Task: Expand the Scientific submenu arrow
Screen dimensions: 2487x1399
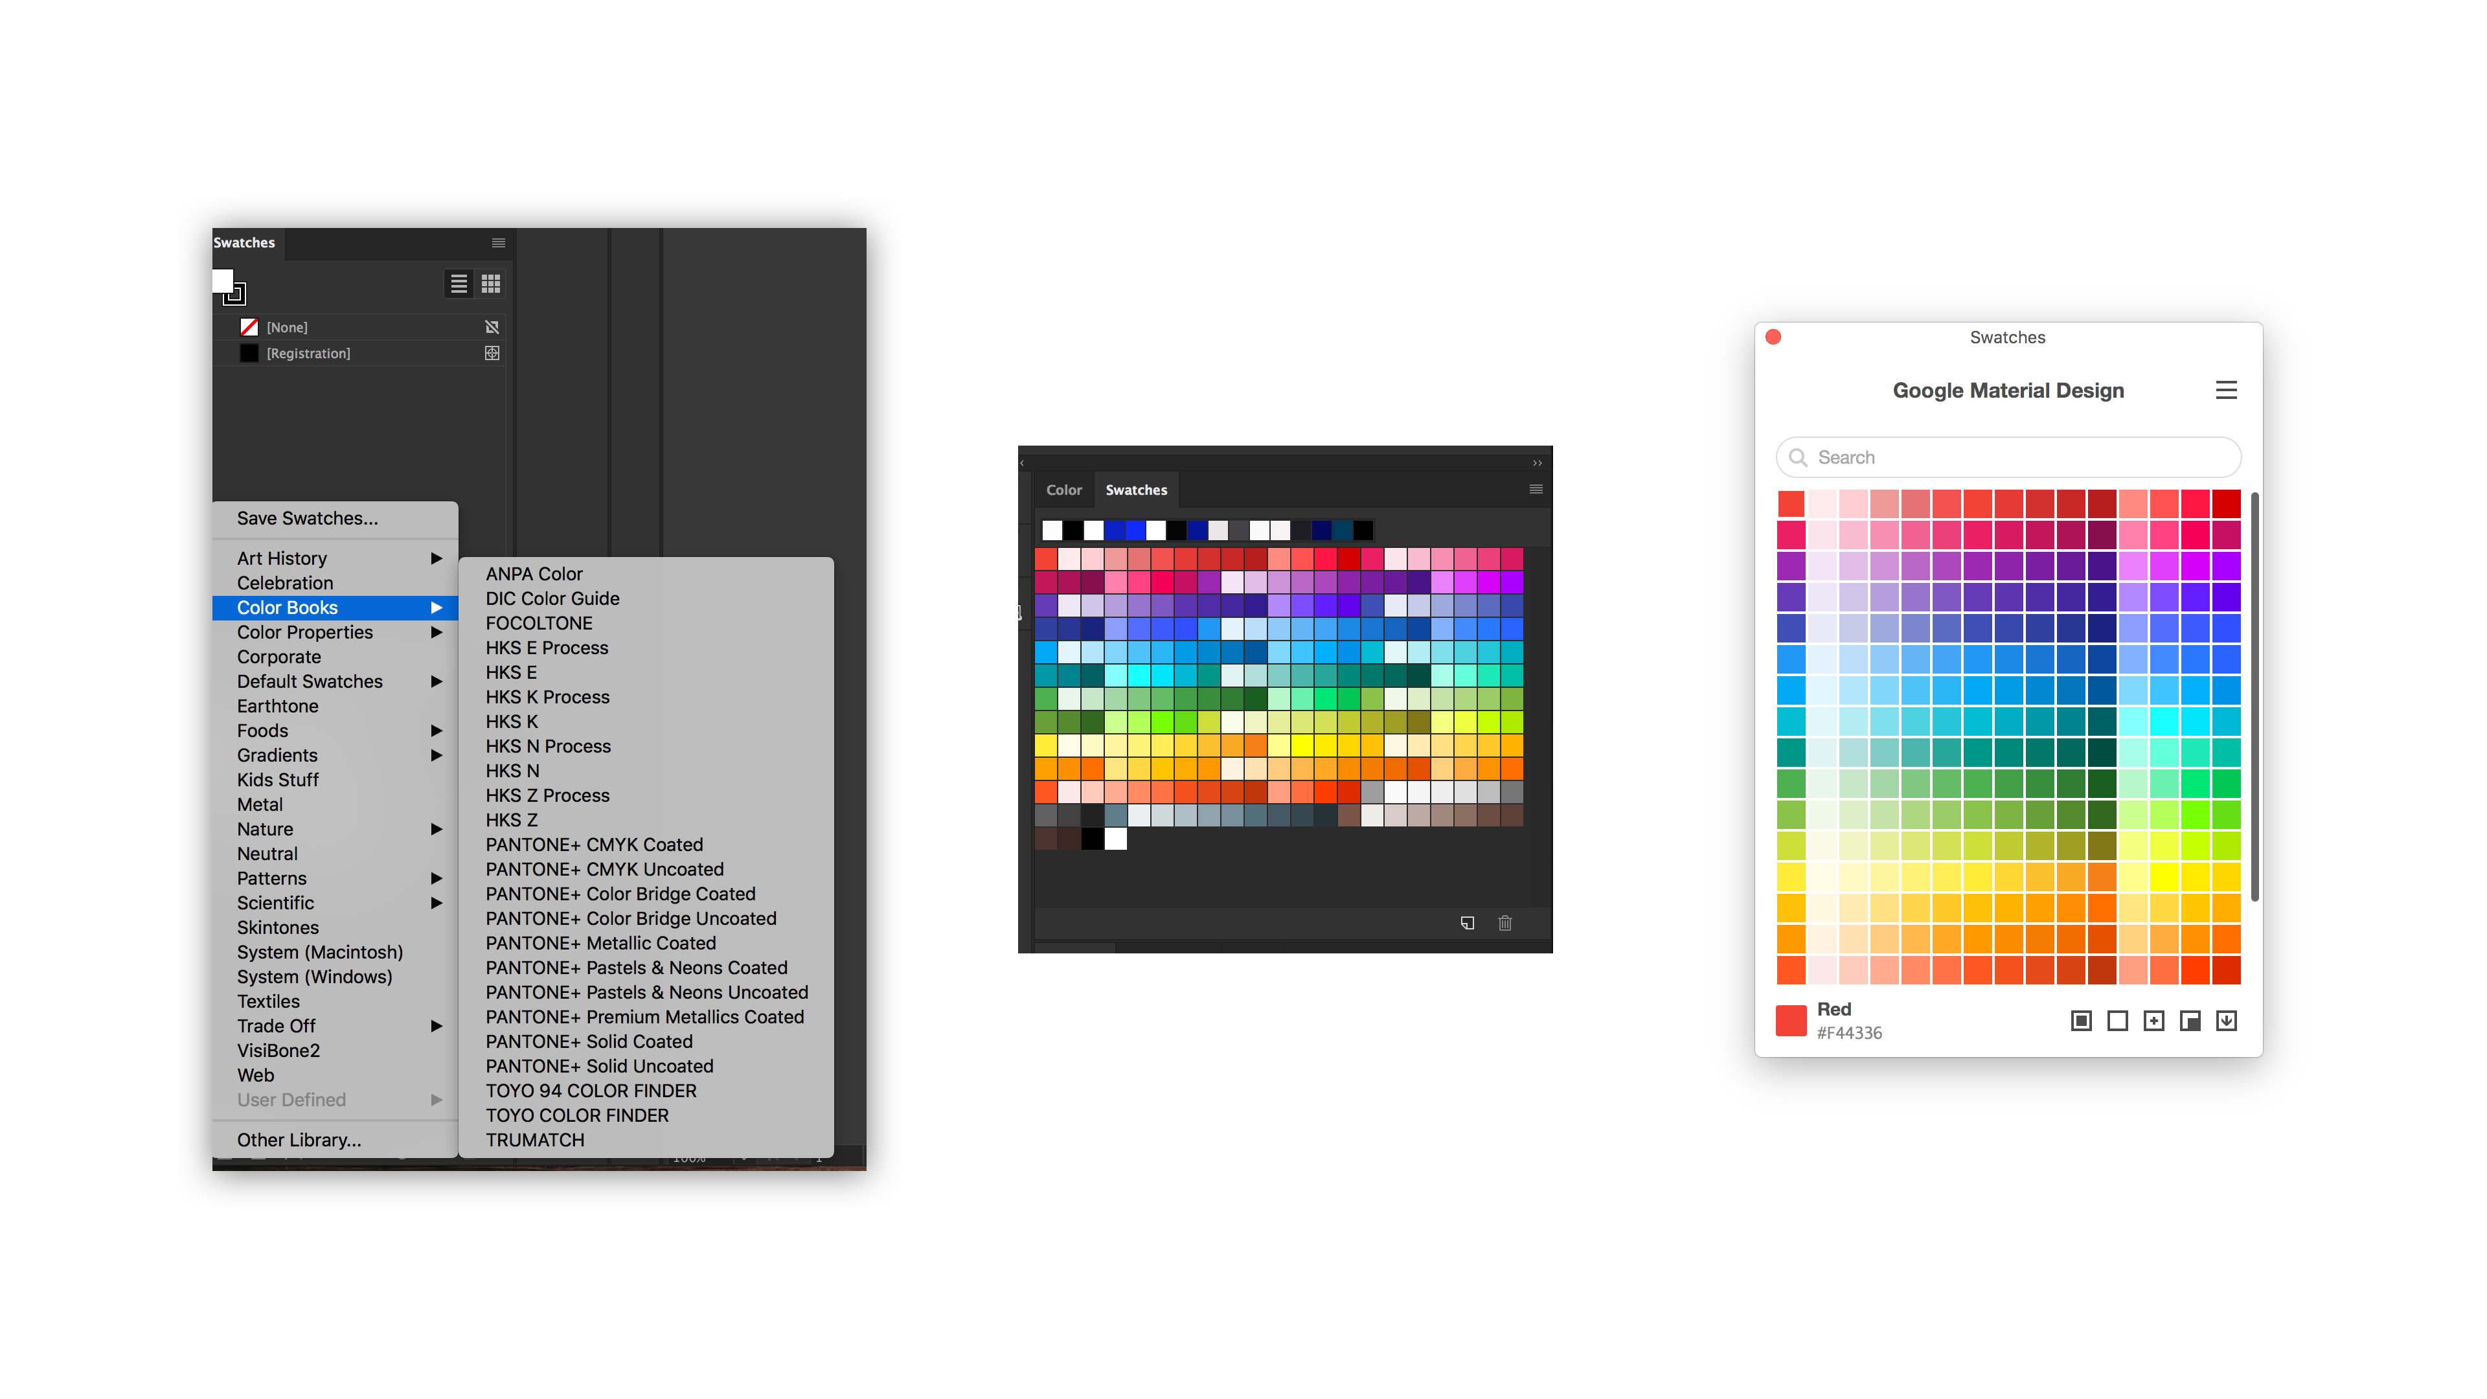Action: pyautogui.click(x=437, y=903)
